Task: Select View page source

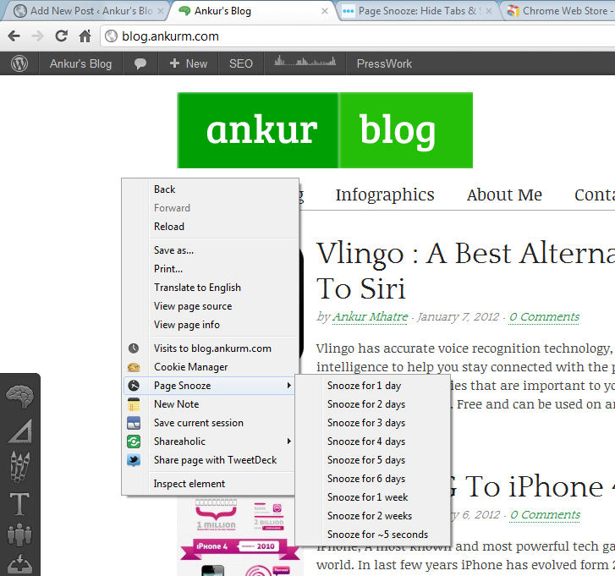Action: click(210, 306)
